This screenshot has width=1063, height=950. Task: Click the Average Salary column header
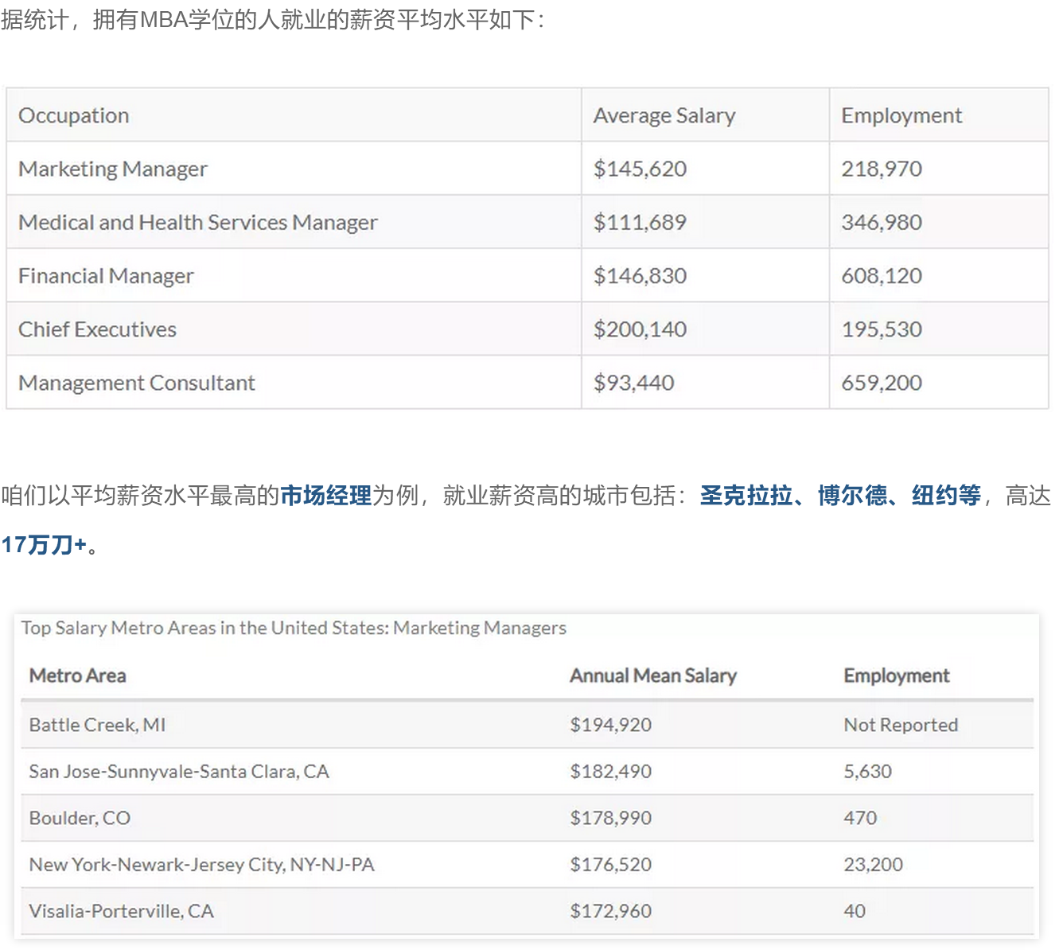click(x=664, y=115)
